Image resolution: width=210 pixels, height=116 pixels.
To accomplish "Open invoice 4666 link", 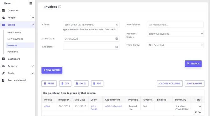I will click(47, 106).
